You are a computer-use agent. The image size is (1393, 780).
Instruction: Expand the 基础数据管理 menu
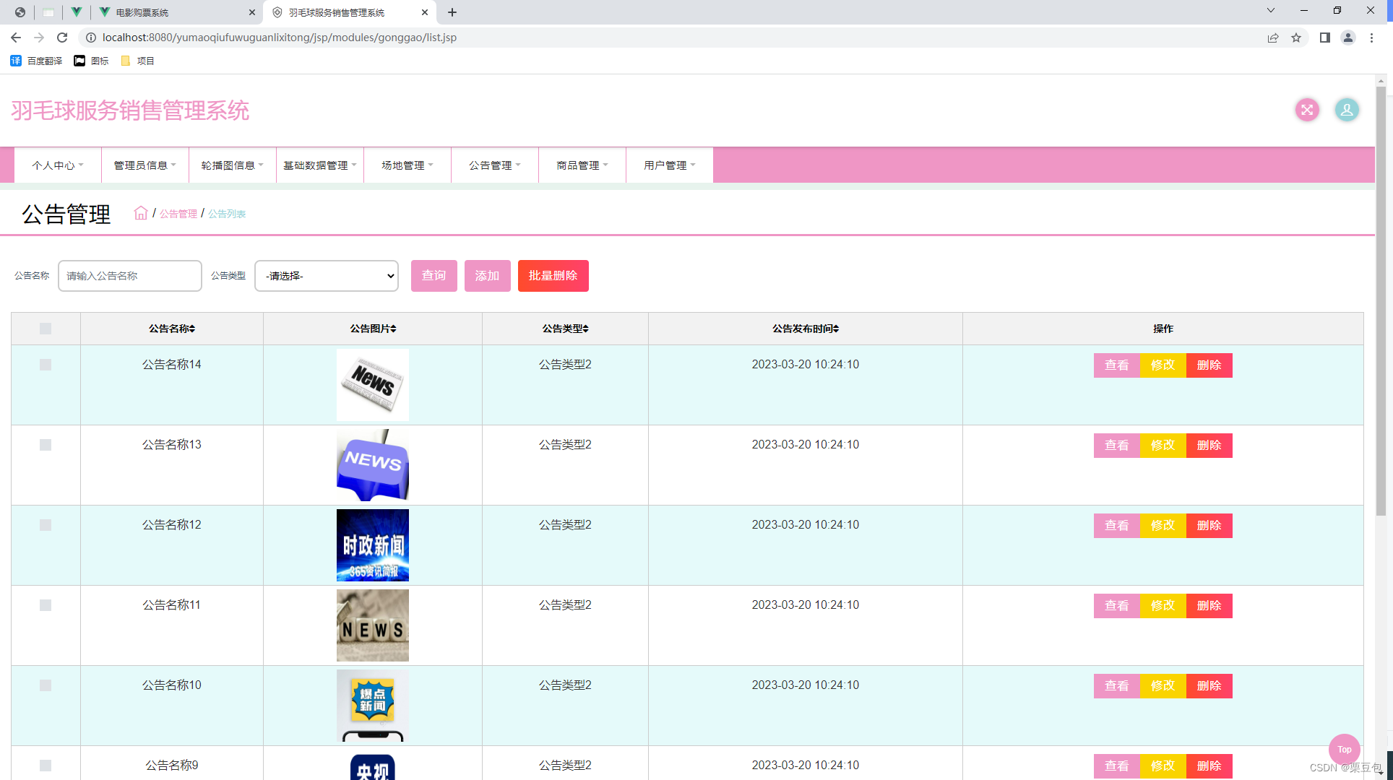(x=319, y=165)
